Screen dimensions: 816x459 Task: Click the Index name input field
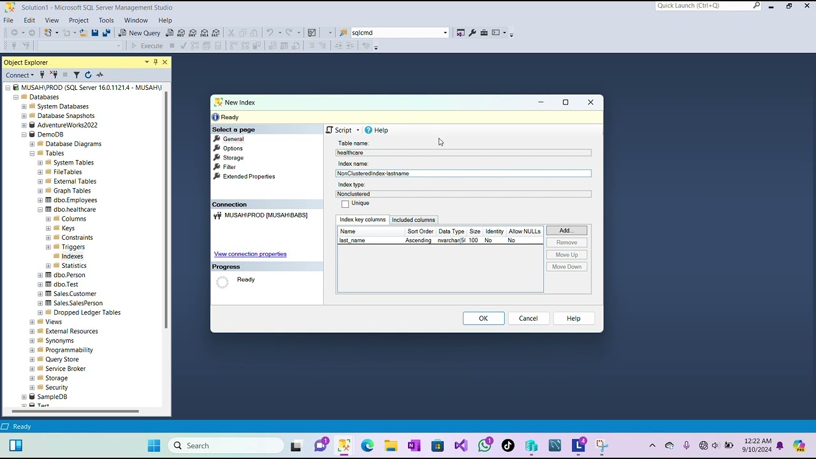[x=463, y=173]
